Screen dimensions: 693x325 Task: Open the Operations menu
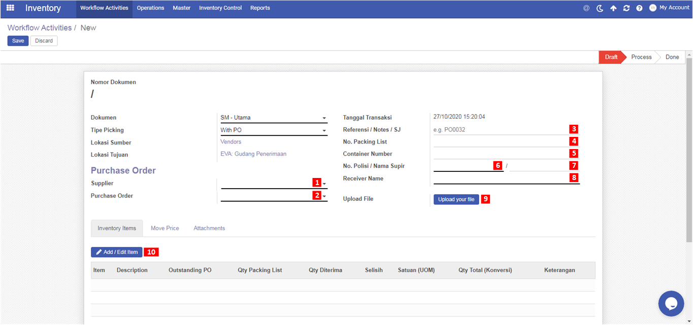tap(150, 8)
